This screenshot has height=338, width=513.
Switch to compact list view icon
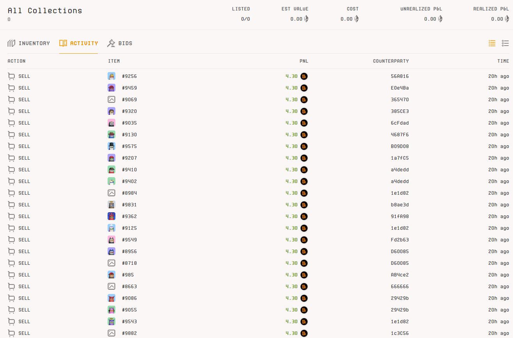click(x=492, y=43)
